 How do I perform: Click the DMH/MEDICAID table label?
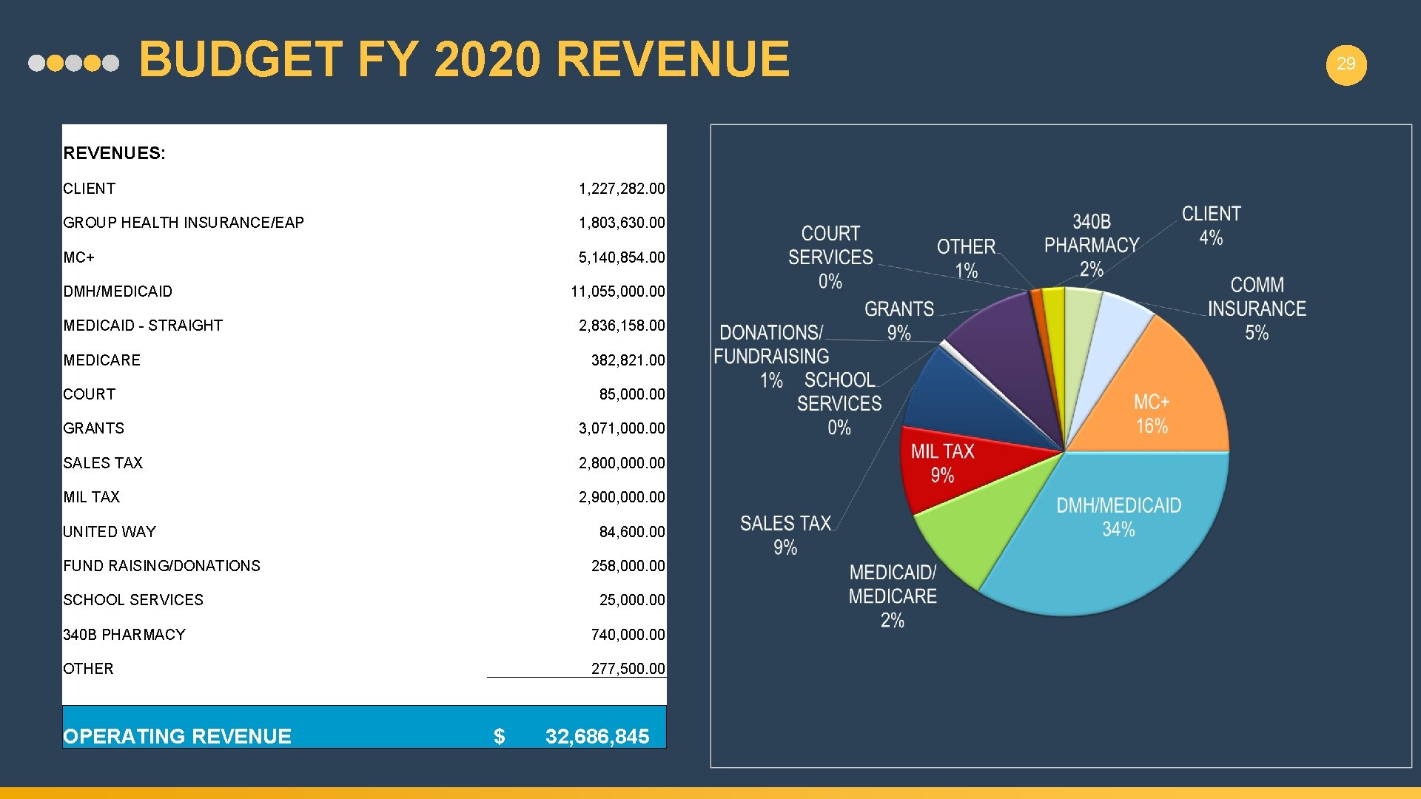coord(118,291)
